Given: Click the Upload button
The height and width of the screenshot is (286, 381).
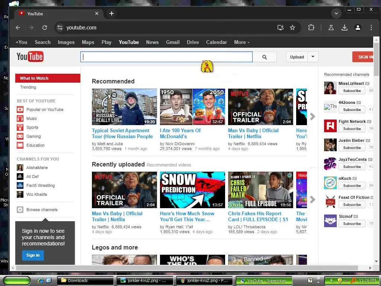Looking at the screenshot, I should tap(297, 57).
